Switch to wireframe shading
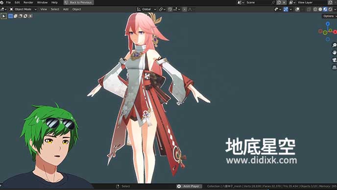The height and width of the screenshot is (190, 337). [315, 9]
